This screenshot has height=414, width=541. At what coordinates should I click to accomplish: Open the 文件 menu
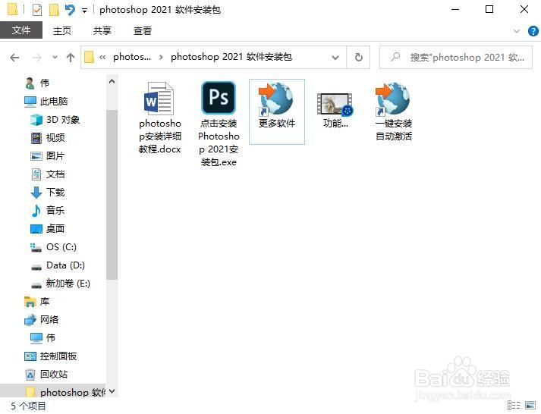pos(21,30)
